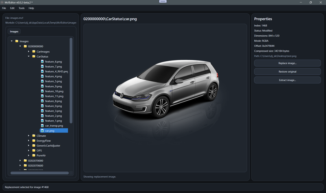The image size is (326, 193).
Task: Open the Tools menu
Action: pyautogui.click(x=22, y=8)
